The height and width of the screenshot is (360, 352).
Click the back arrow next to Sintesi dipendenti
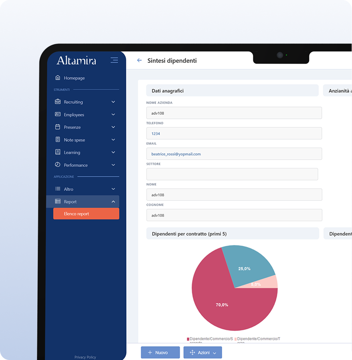coord(139,60)
